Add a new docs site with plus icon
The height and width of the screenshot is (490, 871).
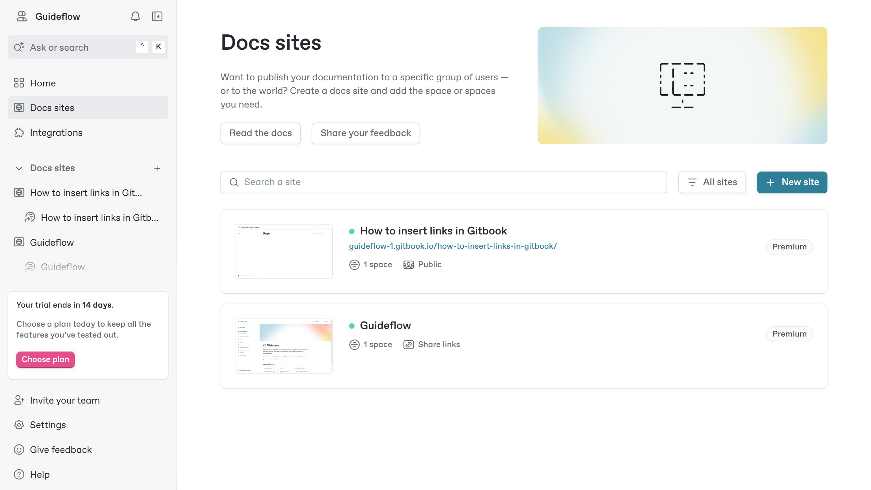[157, 168]
